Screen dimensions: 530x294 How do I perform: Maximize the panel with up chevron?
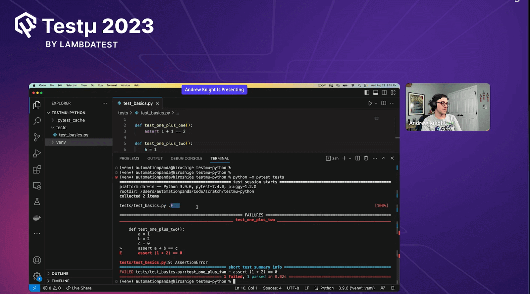384,158
